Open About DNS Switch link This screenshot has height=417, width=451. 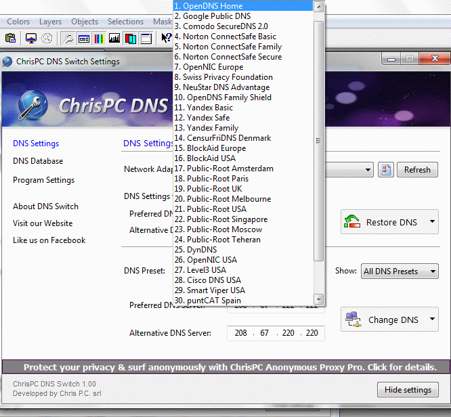tap(46, 206)
